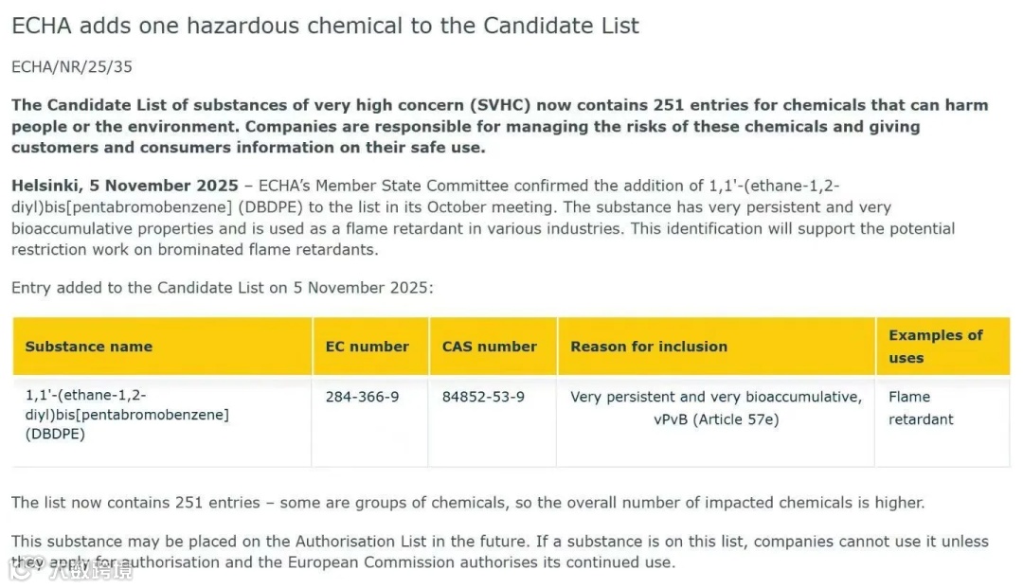
Task: Click the Authorisation List paragraph text
Action: 499,542
